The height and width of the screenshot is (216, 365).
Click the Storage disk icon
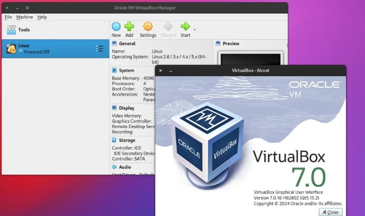point(114,140)
